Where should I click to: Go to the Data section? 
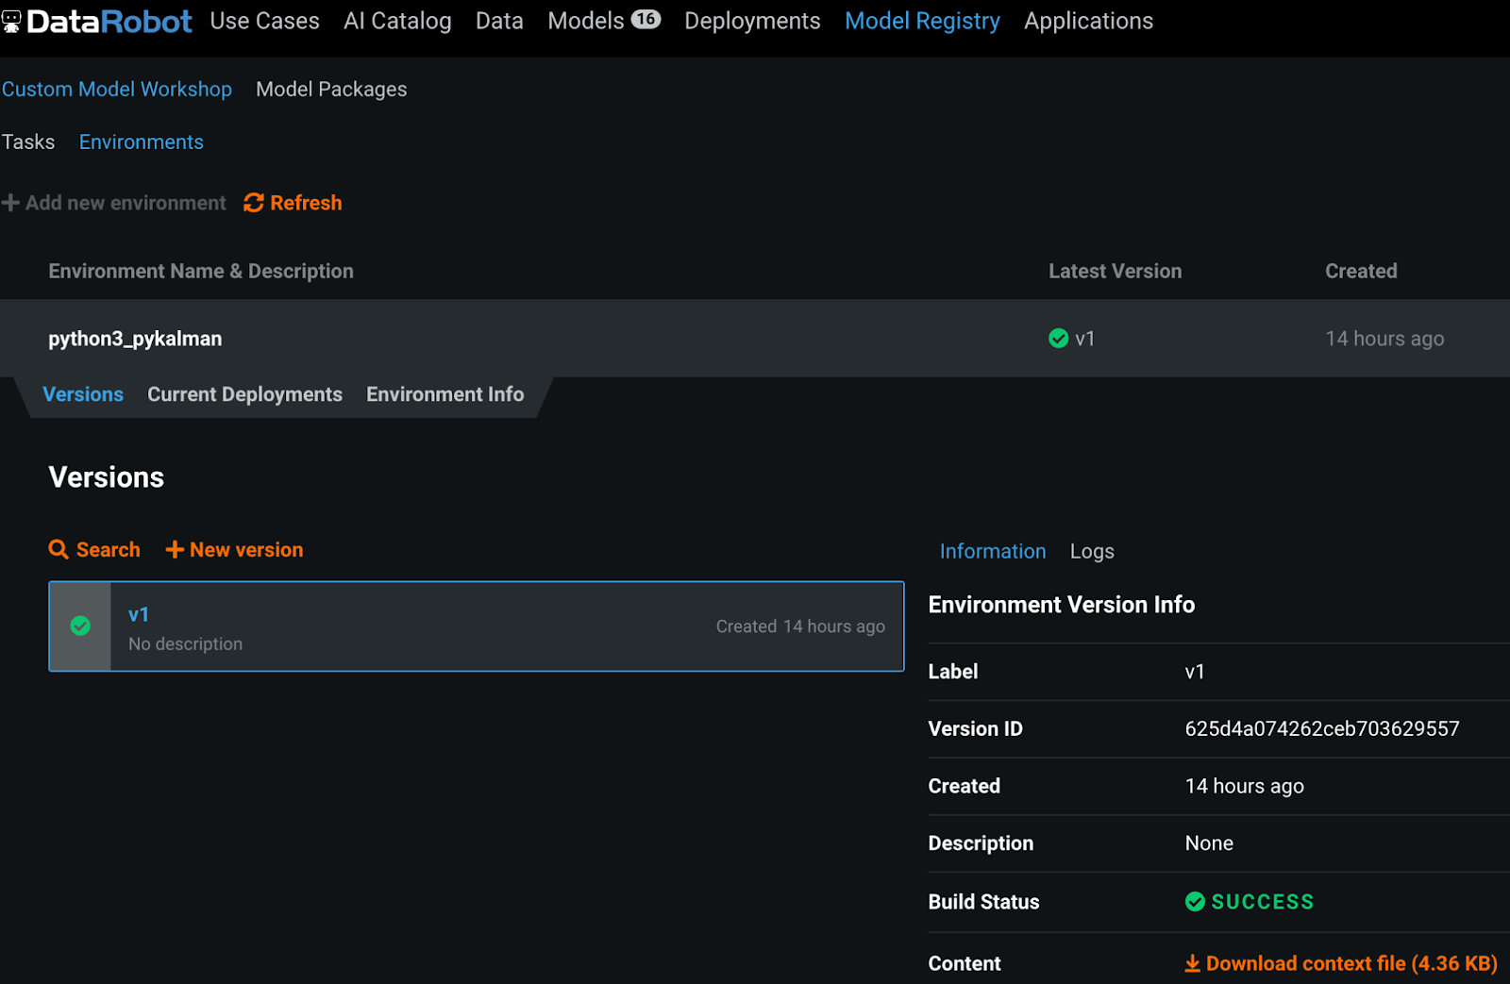(499, 21)
